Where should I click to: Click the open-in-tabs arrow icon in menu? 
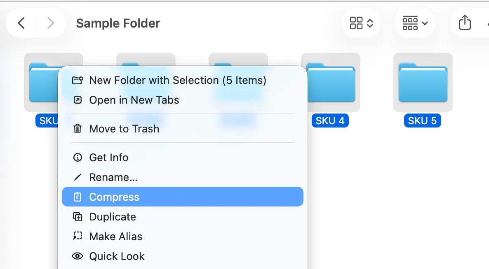click(77, 100)
